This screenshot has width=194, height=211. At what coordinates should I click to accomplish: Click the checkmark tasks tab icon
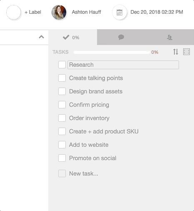[x=66, y=37]
